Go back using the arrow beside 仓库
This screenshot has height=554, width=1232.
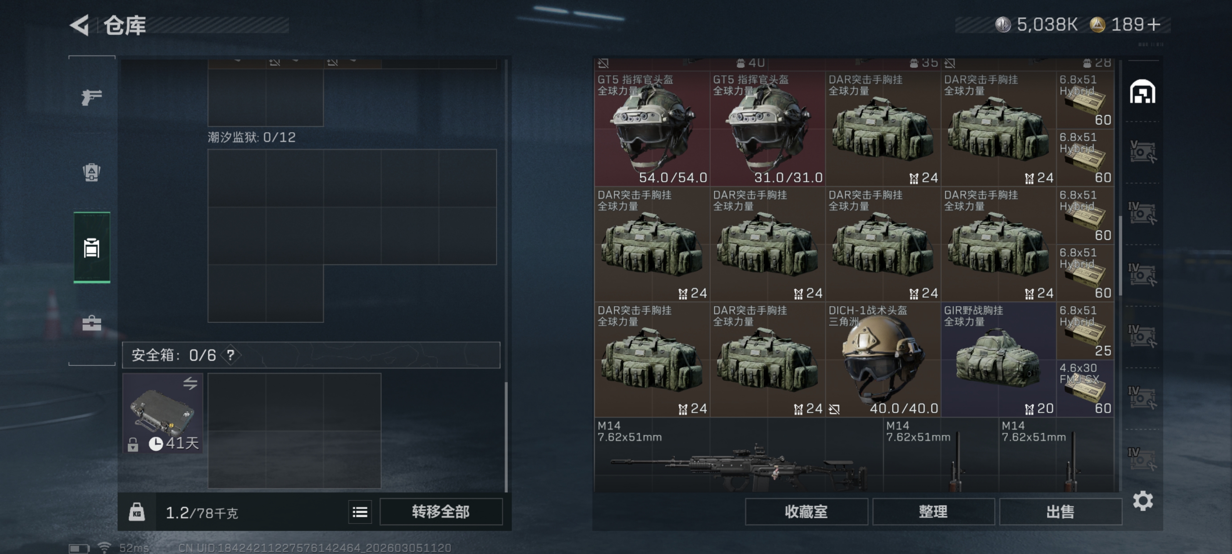point(80,25)
